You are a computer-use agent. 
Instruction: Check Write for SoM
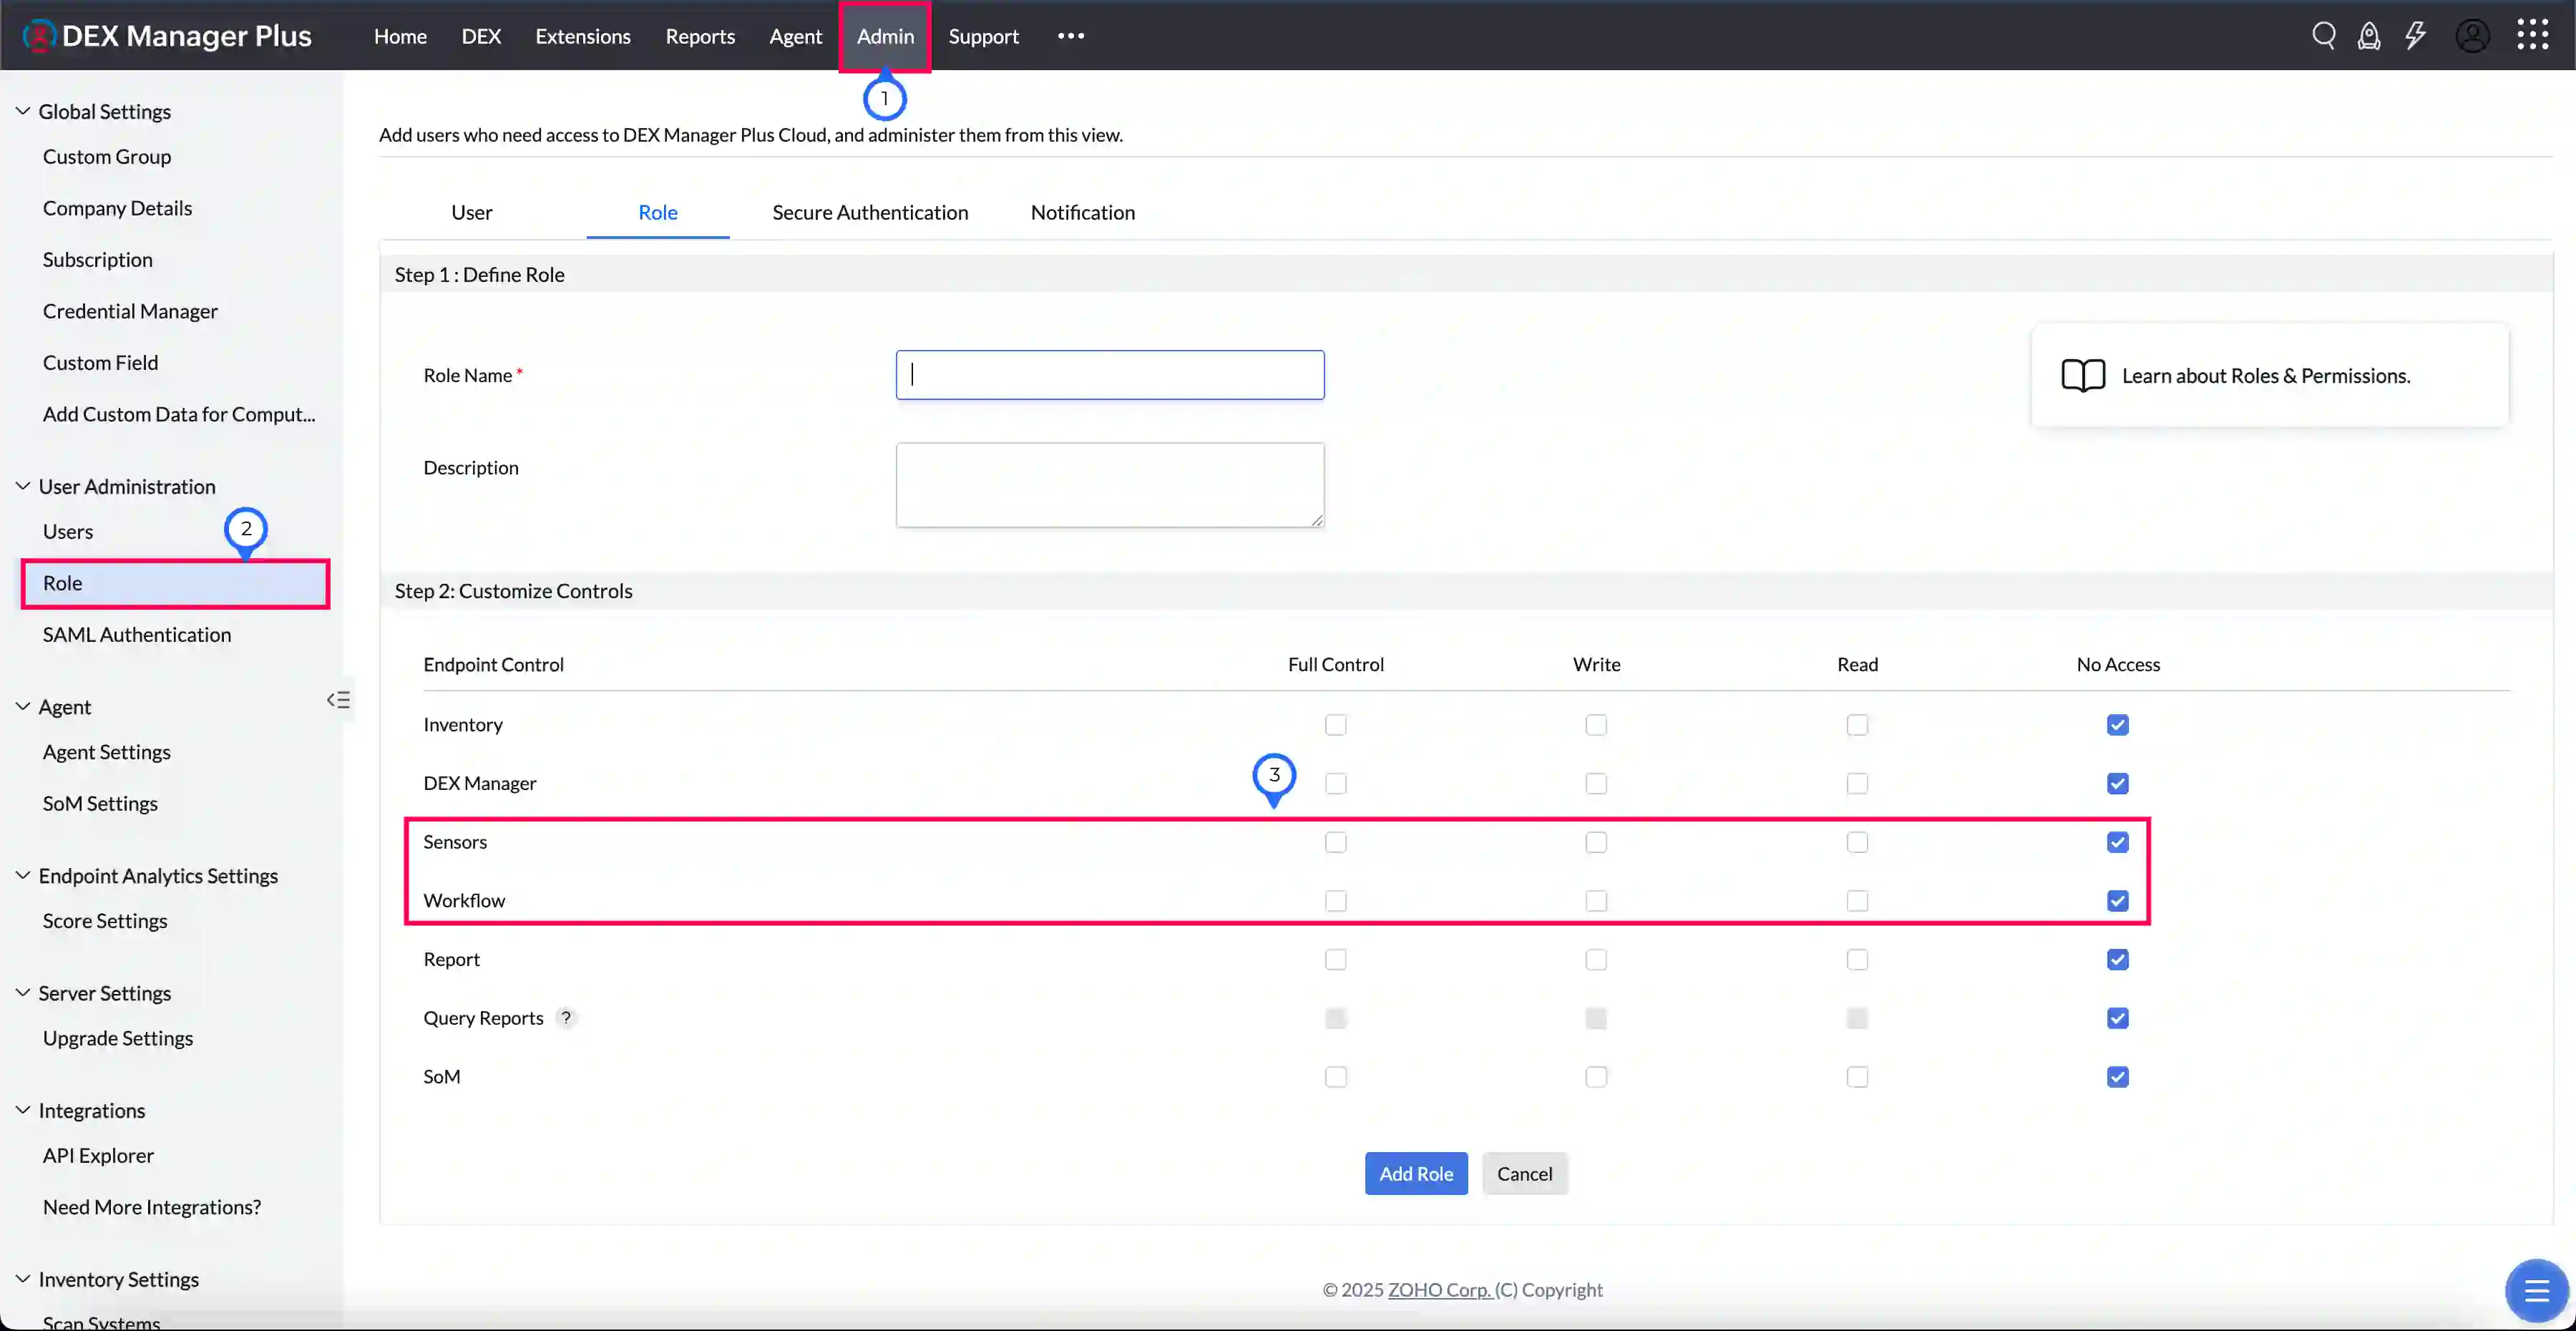coord(1596,1077)
